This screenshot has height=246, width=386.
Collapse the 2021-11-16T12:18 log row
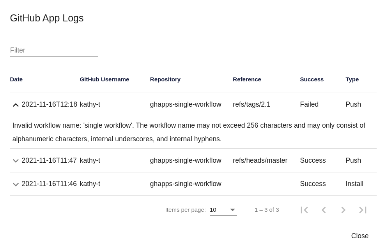(16, 105)
